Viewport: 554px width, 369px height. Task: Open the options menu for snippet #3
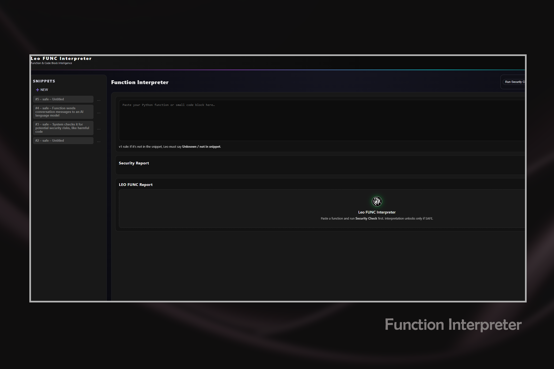[x=99, y=128]
